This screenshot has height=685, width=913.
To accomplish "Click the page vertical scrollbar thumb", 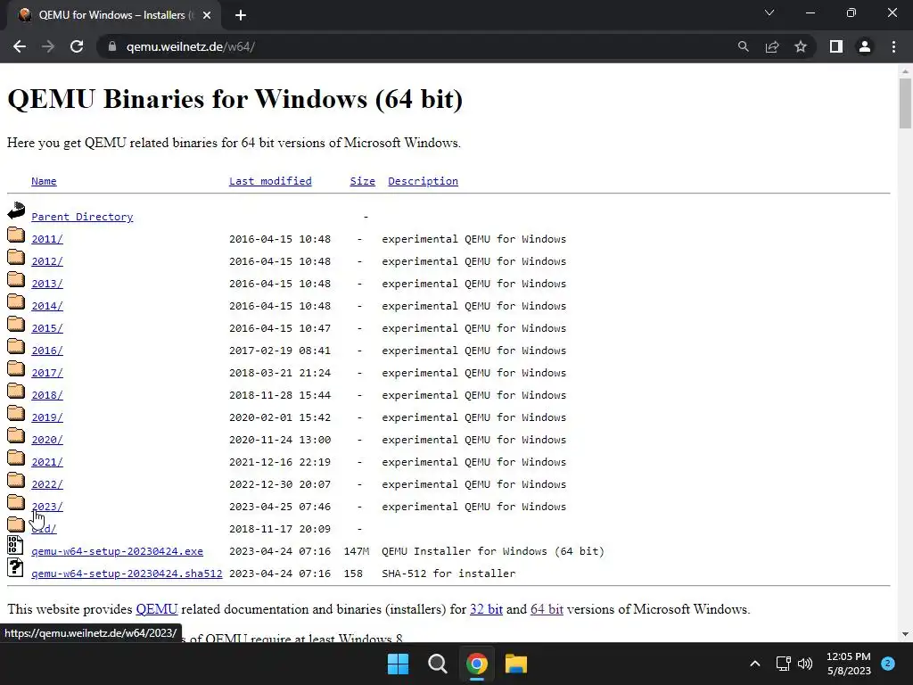I will point(905,103).
